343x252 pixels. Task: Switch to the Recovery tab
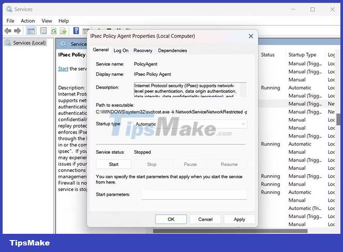pyautogui.click(x=143, y=50)
